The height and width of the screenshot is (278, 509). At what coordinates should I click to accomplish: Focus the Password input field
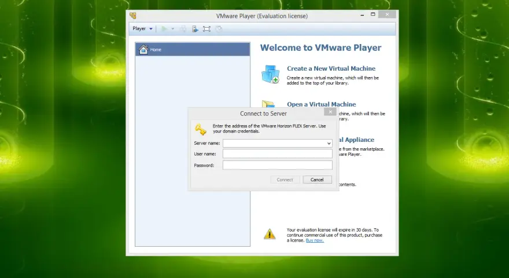(278, 165)
